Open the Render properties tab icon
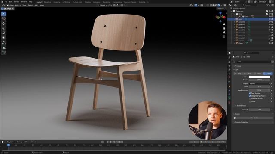The height and width of the screenshot is (154, 275). 229,62
